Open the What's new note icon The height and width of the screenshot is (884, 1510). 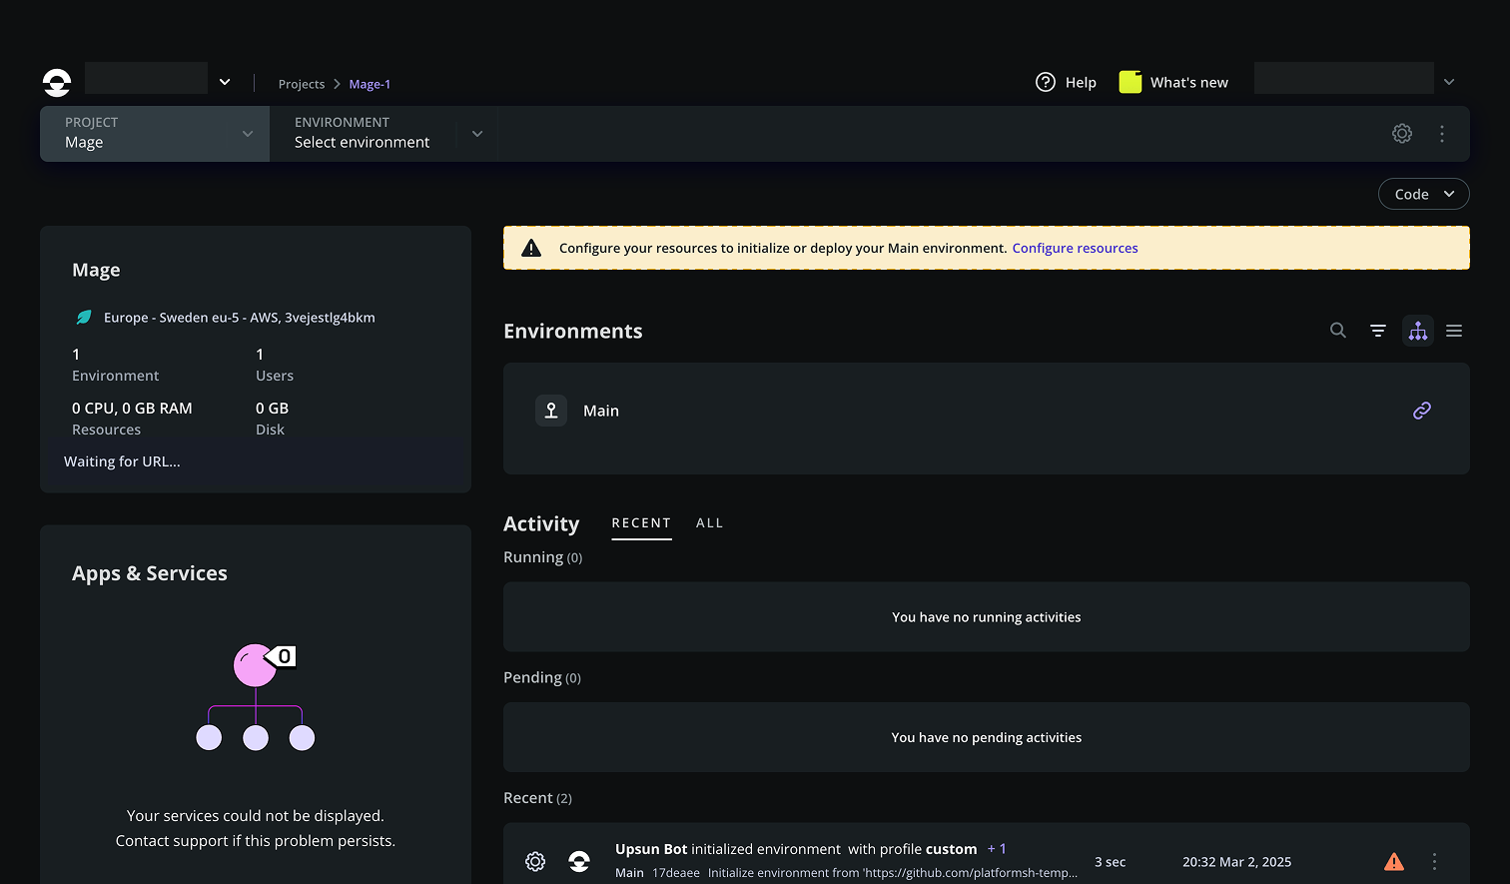(x=1131, y=82)
